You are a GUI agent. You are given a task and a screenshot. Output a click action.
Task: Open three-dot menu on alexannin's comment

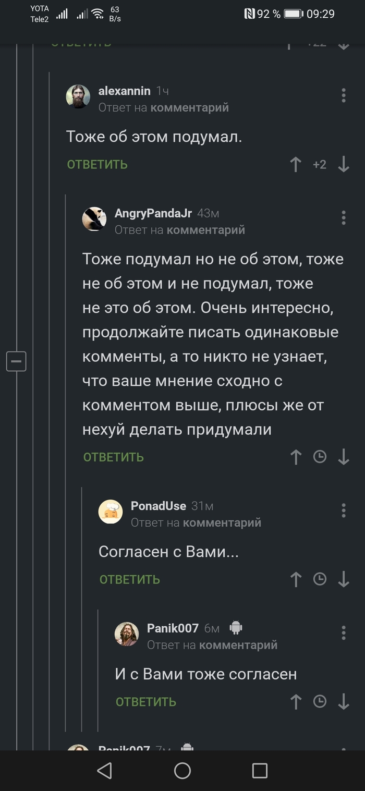click(344, 96)
